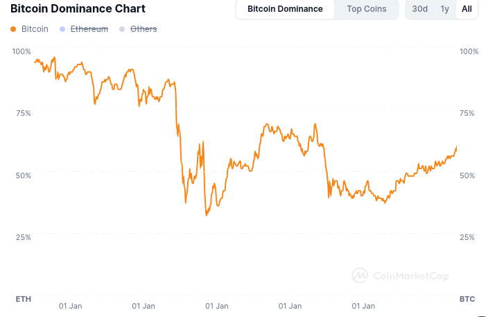Click the Bitcoin Dominance Chart title
Screen dimensions: 488x317
point(78,9)
